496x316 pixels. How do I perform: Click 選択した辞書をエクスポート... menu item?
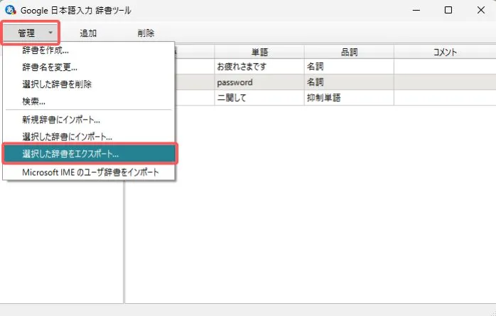coord(90,154)
